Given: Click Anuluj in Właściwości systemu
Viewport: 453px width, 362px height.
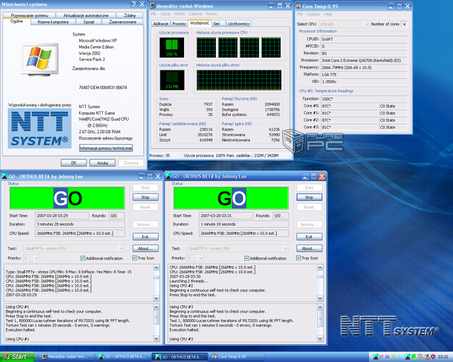Looking at the screenshot, I should (102, 163).
